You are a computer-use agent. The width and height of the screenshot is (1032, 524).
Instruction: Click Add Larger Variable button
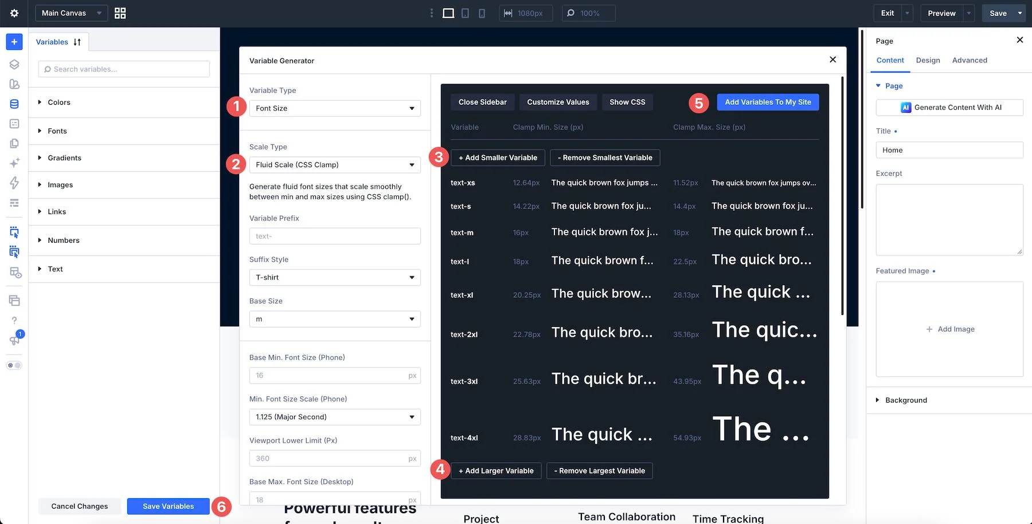[496, 471]
